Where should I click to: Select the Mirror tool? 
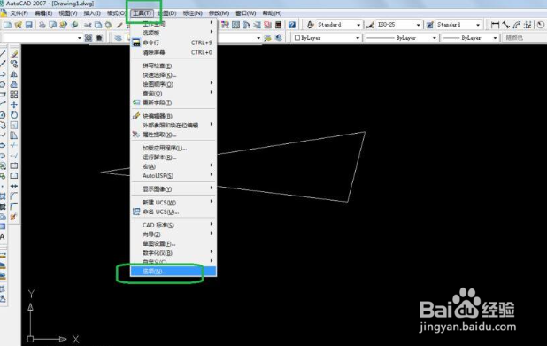point(14,74)
